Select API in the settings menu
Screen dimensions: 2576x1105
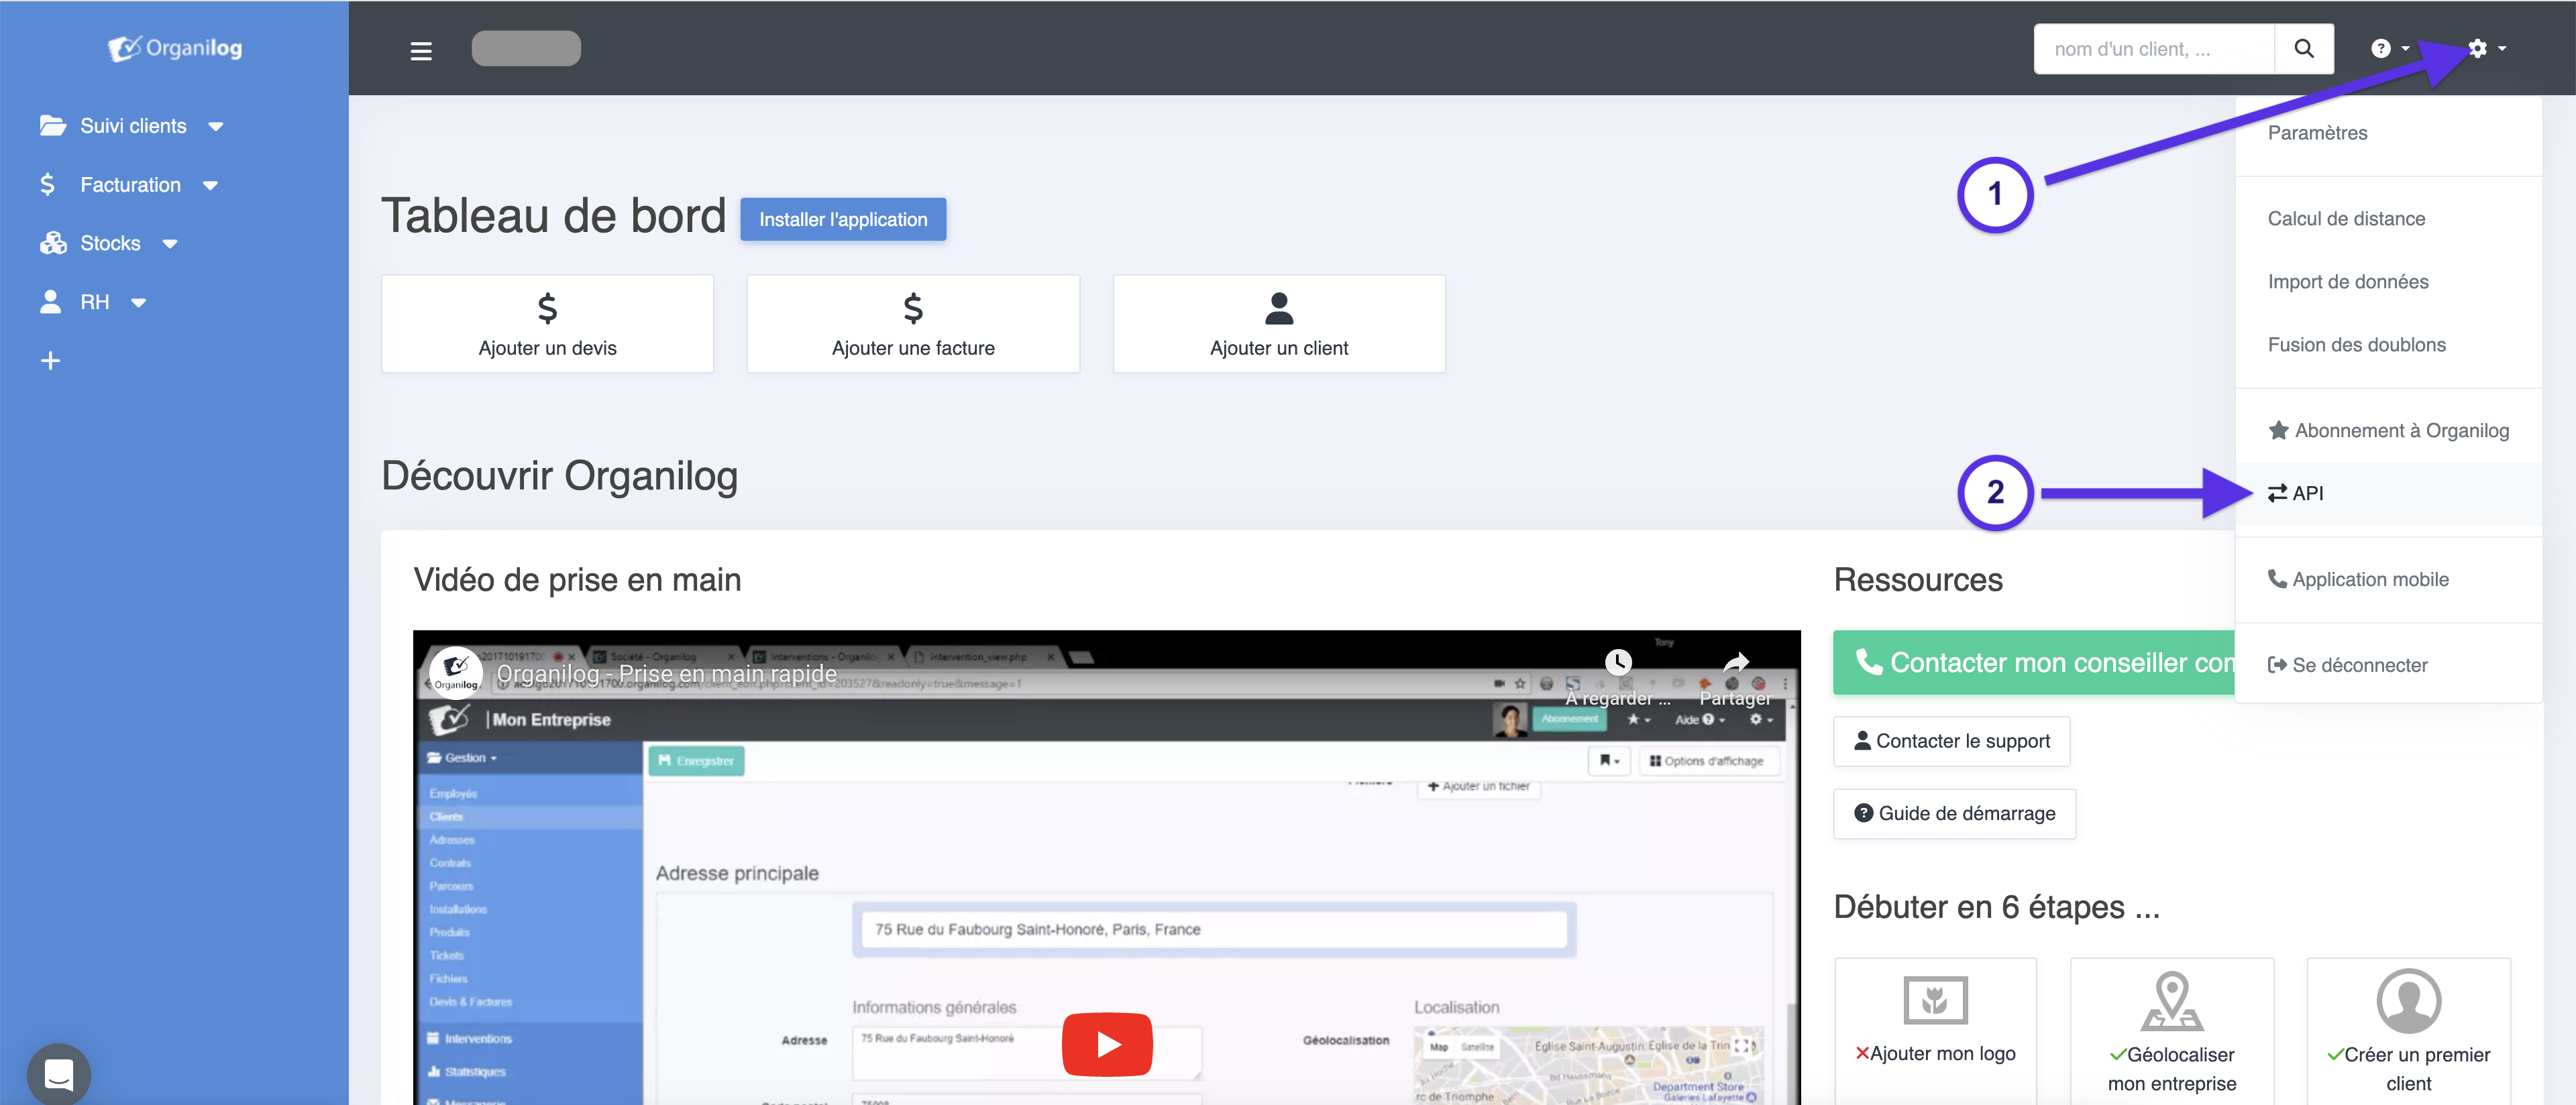[x=2388, y=493]
